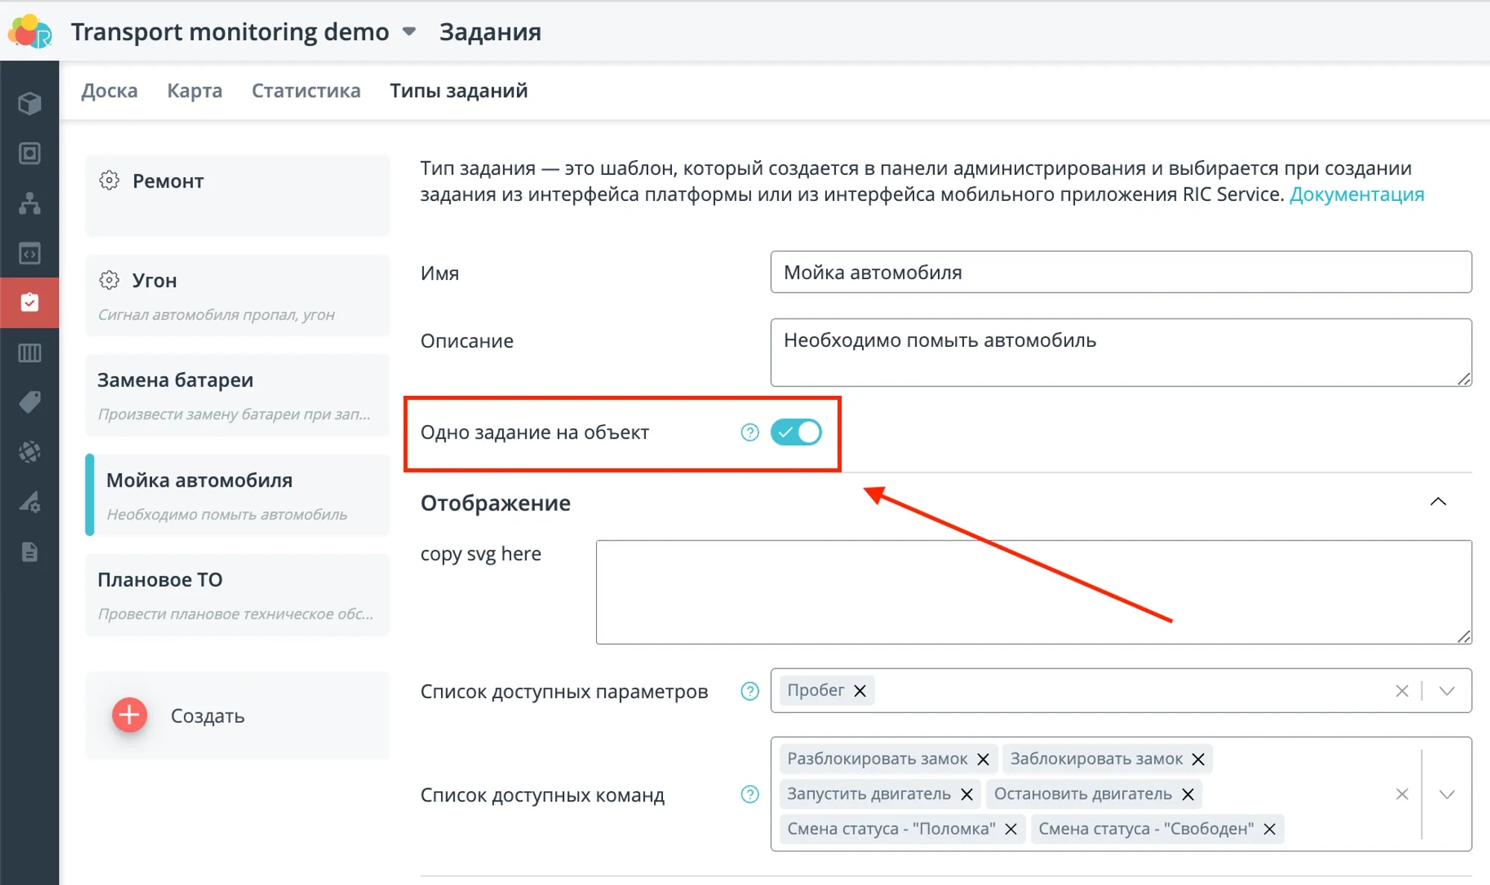The width and height of the screenshot is (1490, 885).
Task: Open the Документация link
Action: (1356, 194)
